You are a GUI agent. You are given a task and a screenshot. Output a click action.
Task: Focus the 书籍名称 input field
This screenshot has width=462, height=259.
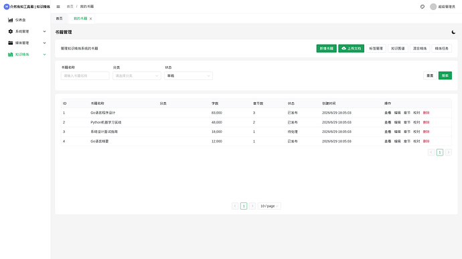pyautogui.click(x=85, y=75)
